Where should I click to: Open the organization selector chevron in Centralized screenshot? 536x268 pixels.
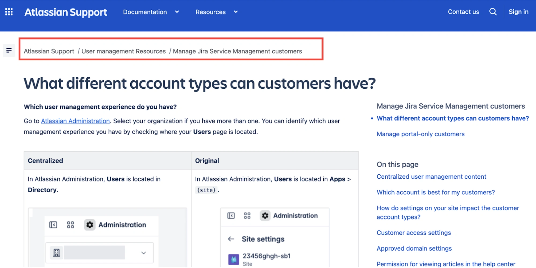coord(143,252)
